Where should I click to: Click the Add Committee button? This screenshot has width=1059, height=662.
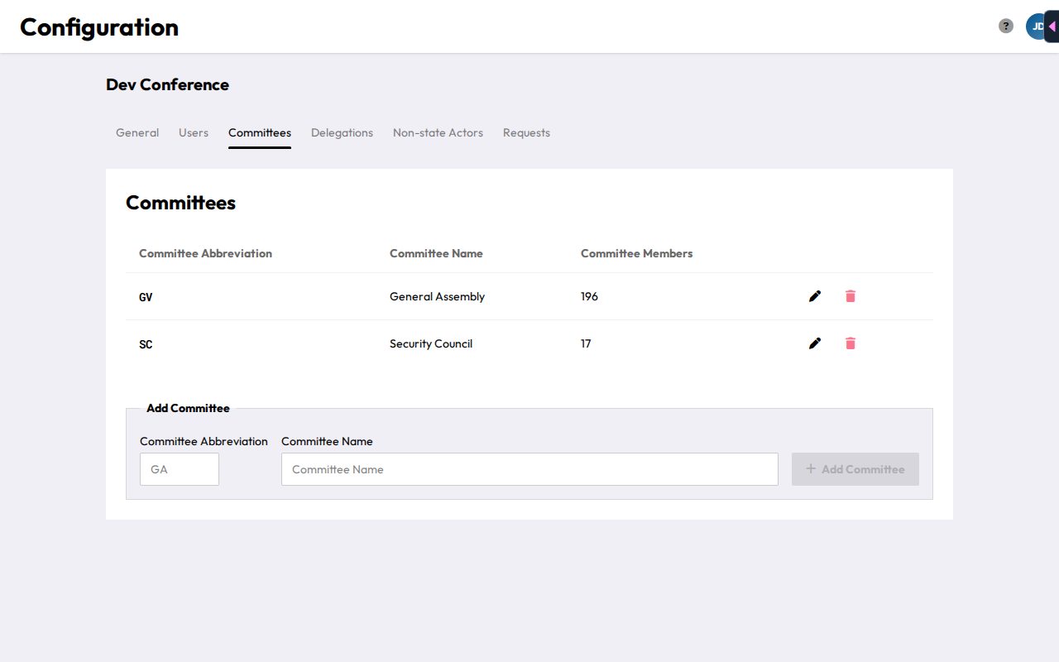point(855,469)
